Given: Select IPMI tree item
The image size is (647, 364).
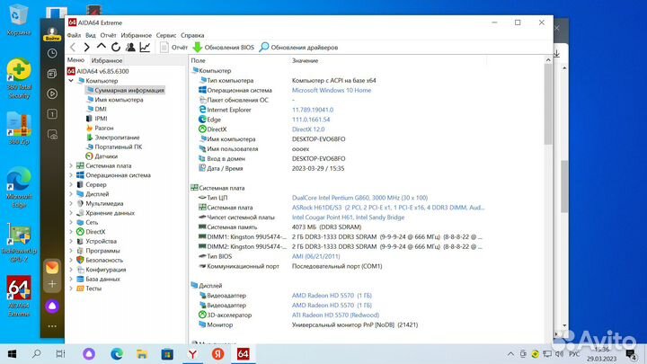Looking at the screenshot, I should (96, 119).
